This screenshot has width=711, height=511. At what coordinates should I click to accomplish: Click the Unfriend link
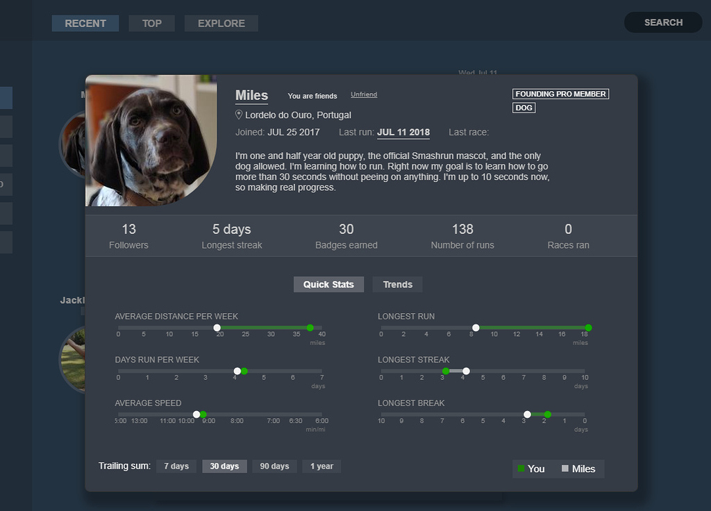[363, 94]
